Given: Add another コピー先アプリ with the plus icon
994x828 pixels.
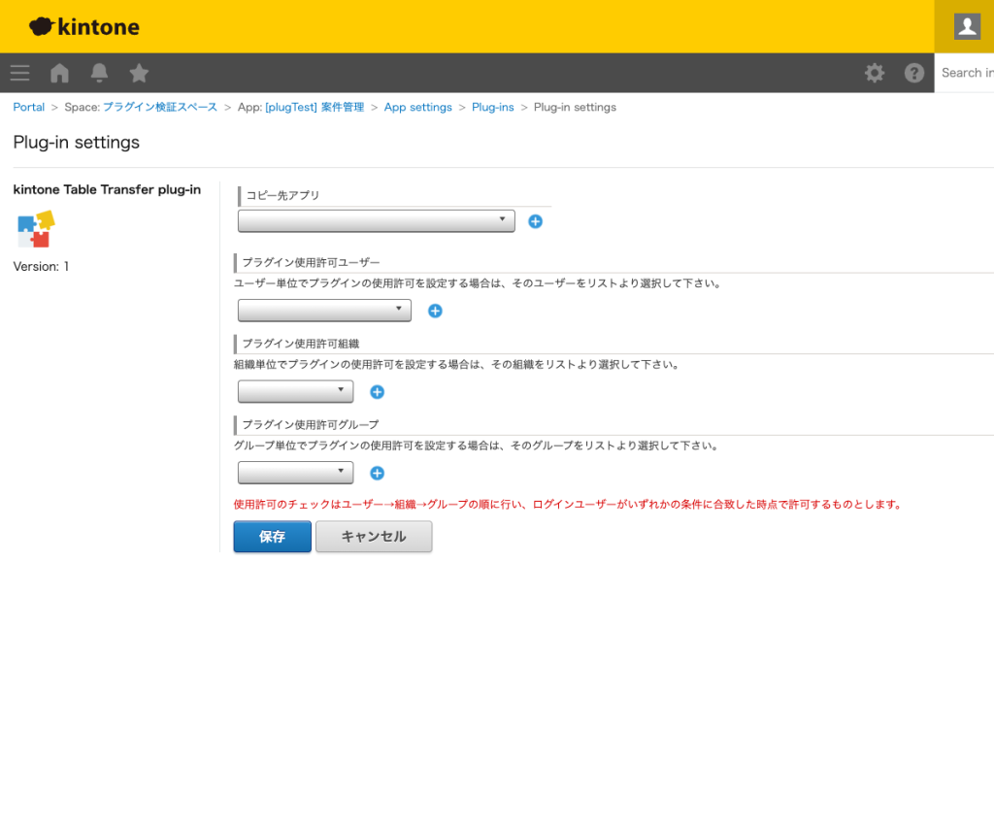Looking at the screenshot, I should (x=535, y=221).
